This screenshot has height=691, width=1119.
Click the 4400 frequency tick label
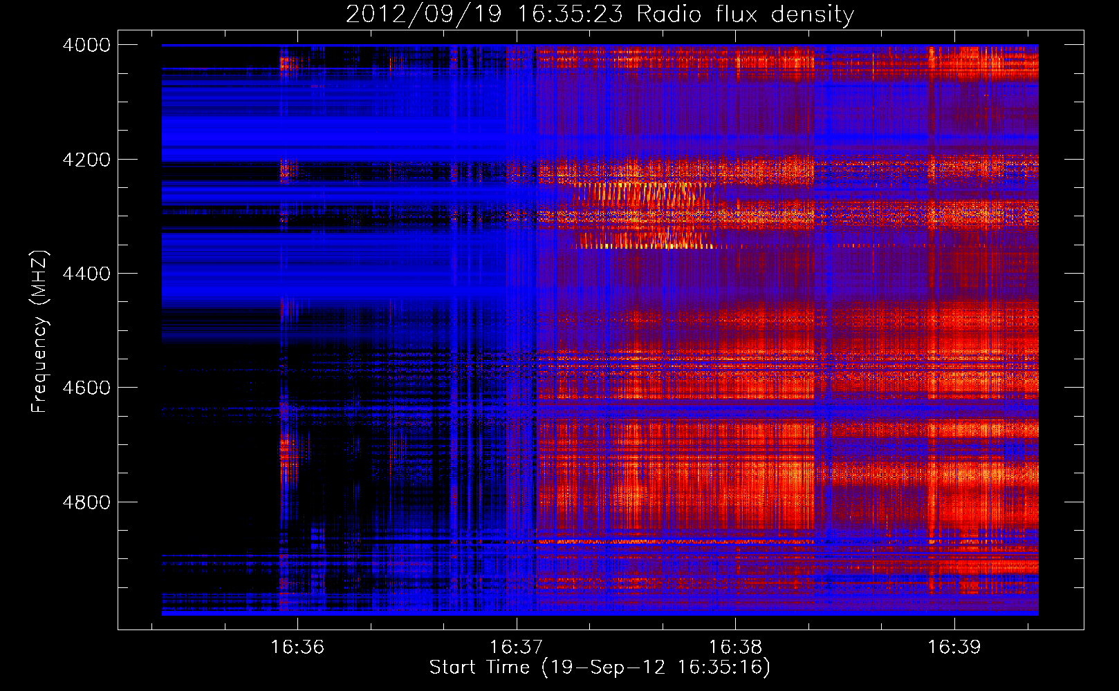(86, 274)
